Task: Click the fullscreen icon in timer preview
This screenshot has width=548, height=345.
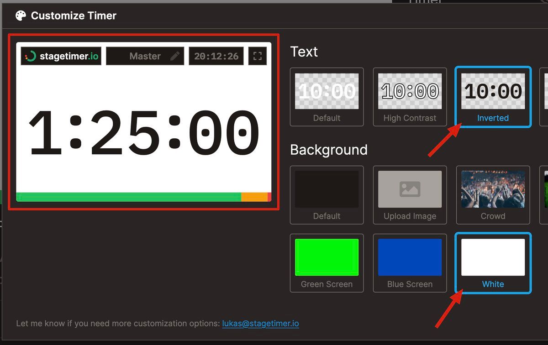Action: [x=258, y=56]
